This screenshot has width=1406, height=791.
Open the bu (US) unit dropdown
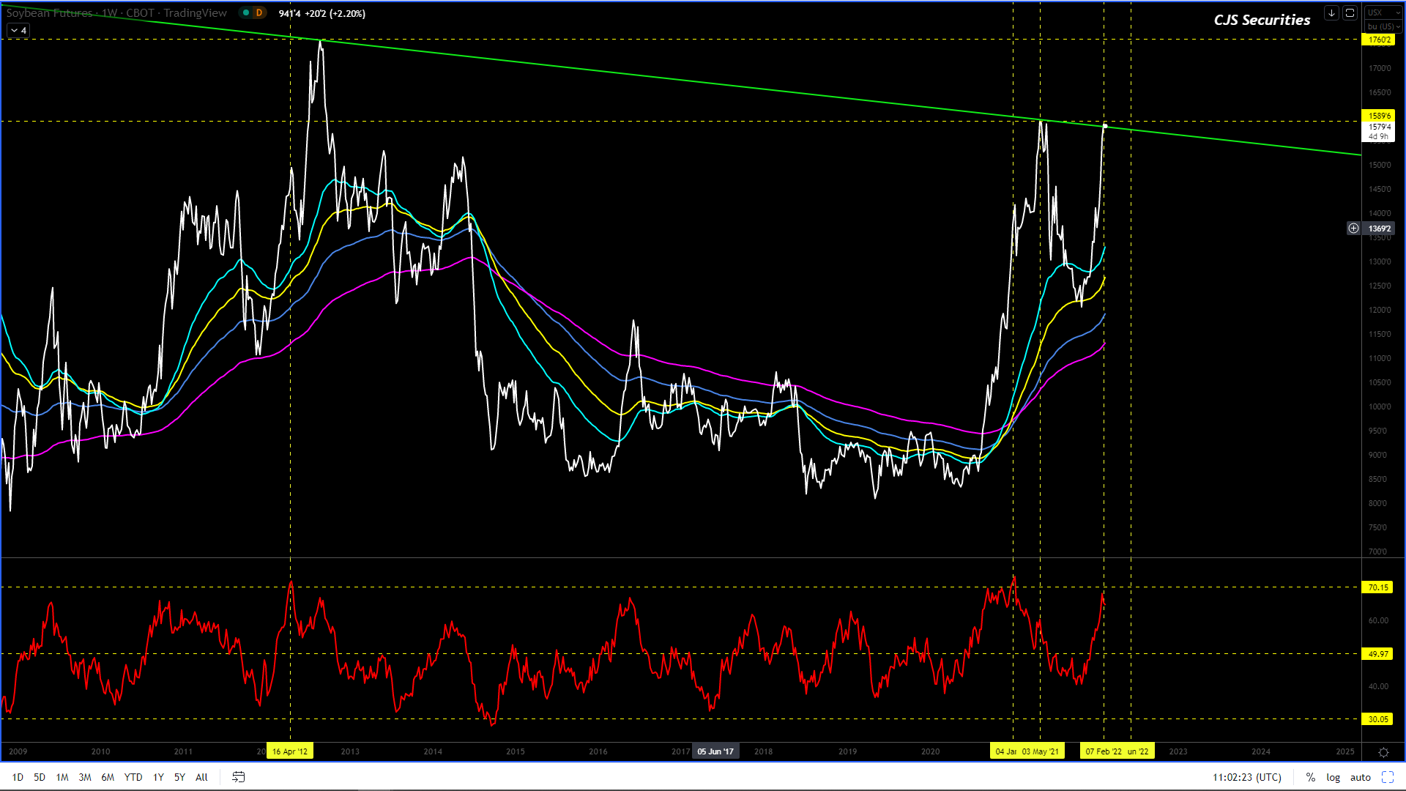[1383, 26]
